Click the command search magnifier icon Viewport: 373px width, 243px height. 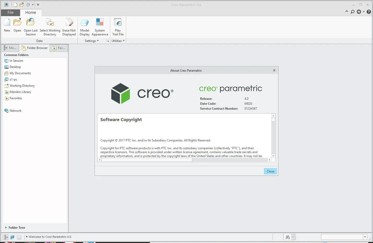pos(353,12)
